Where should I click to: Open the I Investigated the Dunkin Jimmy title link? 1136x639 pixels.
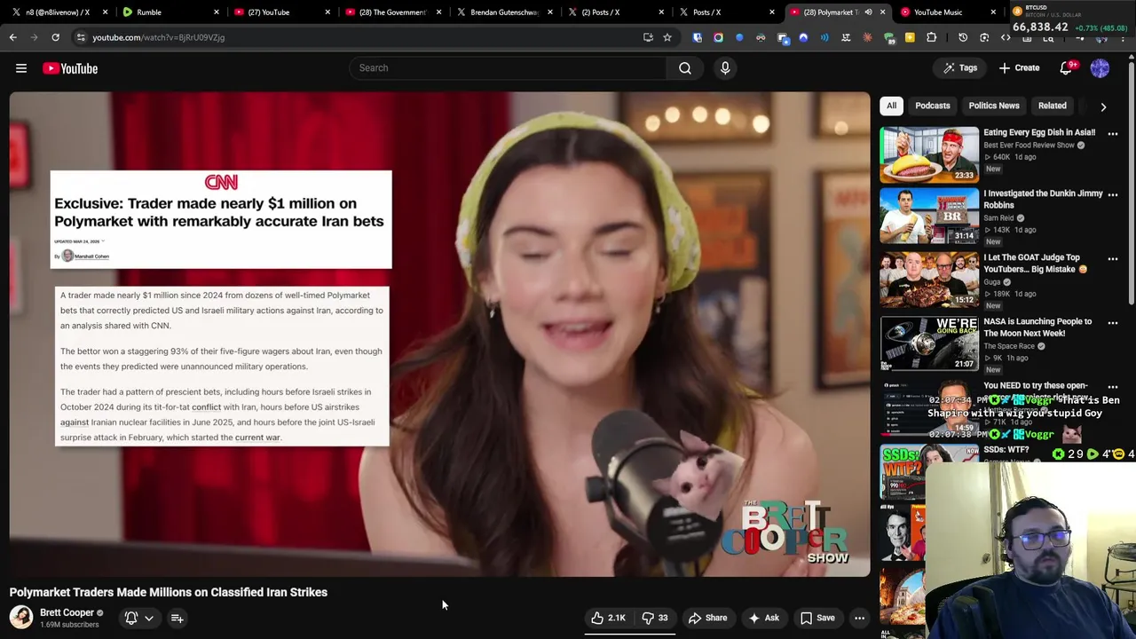1043,199
